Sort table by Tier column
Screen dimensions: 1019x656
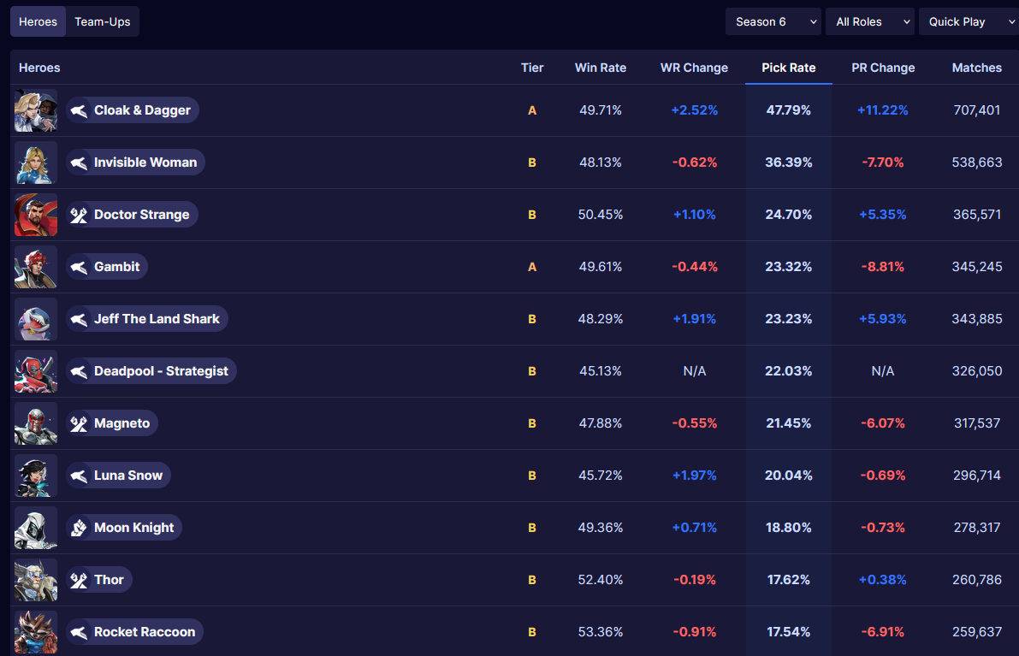(x=532, y=68)
